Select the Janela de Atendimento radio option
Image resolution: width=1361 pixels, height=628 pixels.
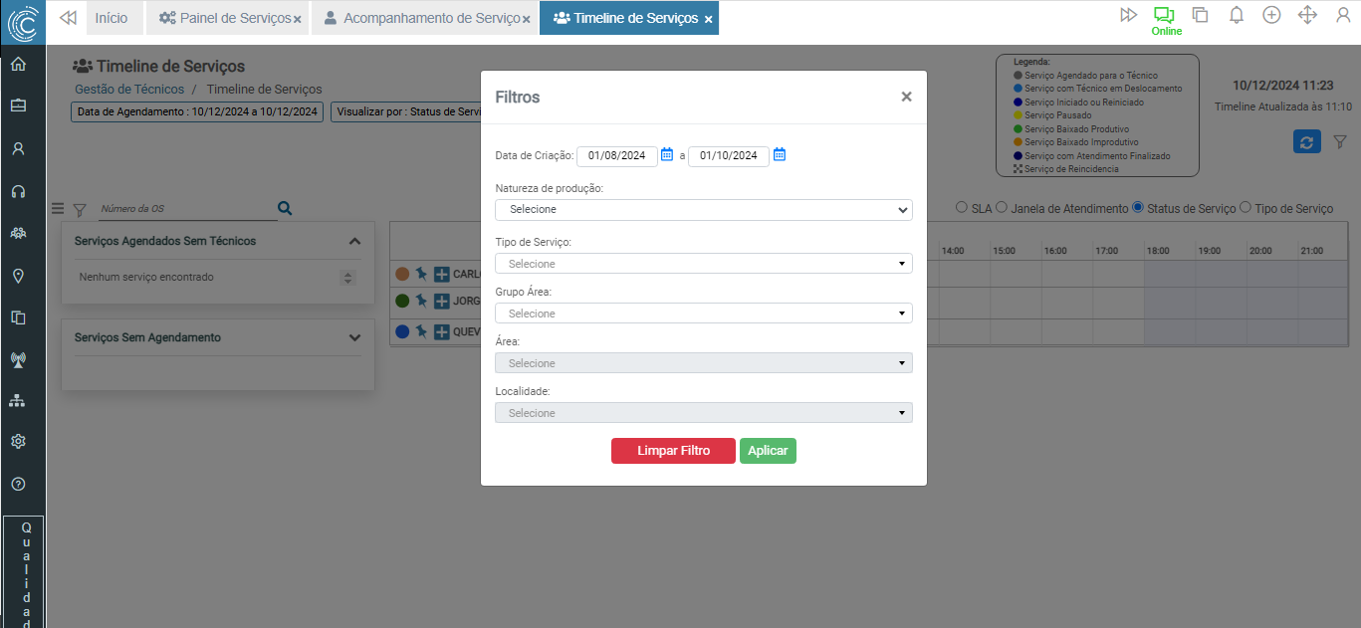[1002, 208]
